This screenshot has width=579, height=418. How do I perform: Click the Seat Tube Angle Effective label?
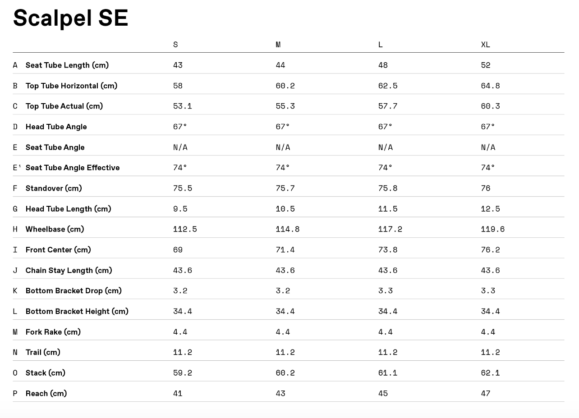click(73, 168)
